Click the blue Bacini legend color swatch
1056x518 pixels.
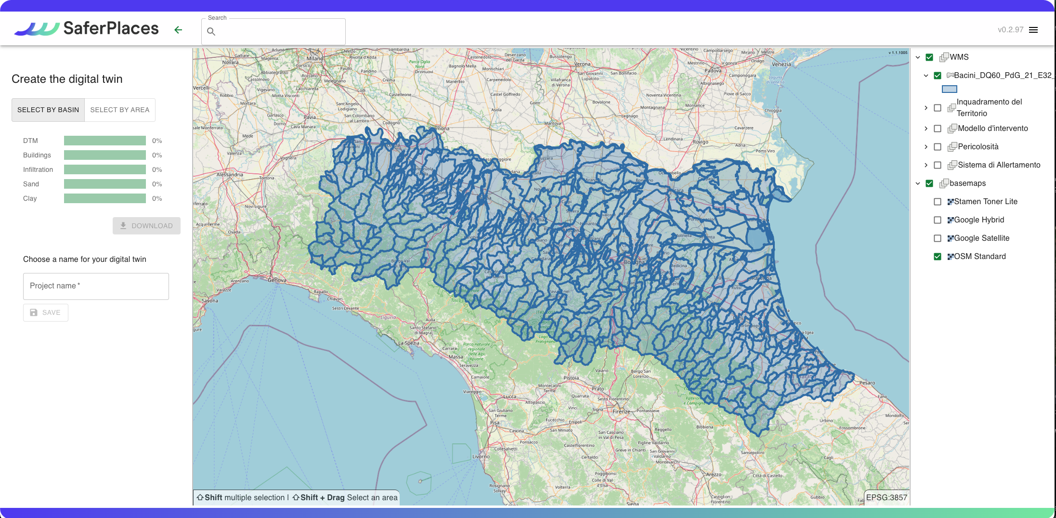[x=949, y=89]
